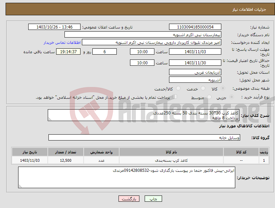
Task: Click the unit cell عدد
Action: [x=101, y=160]
